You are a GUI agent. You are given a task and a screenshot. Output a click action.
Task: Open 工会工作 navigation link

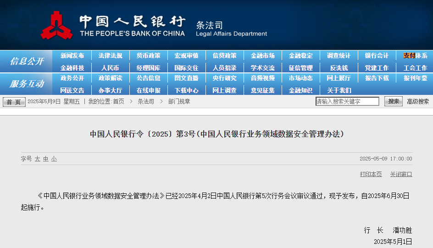(x=415, y=68)
